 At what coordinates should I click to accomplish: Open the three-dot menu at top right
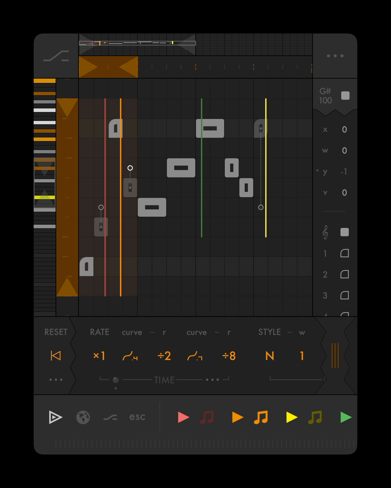pyautogui.click(x=335, y=56)
